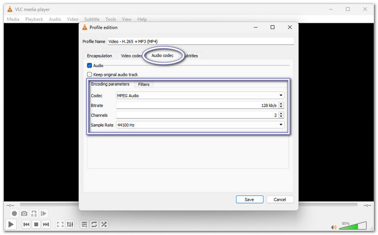The width and height of the screenshot is (378, 235).
Task: Toggle the A-B loop button
Action: 33,213
